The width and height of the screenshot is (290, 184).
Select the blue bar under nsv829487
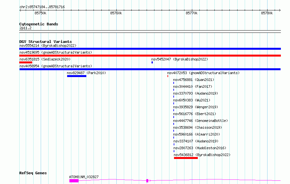coord(77,76)
